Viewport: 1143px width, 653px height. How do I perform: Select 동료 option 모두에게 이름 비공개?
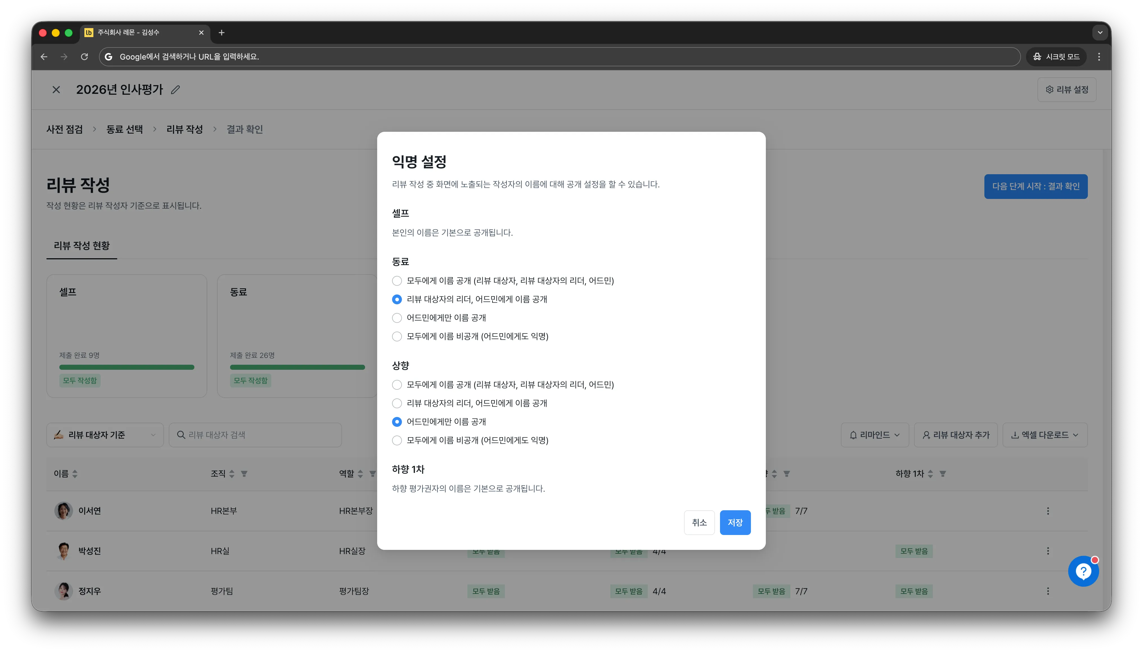[396, 336]
